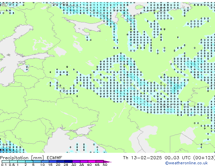Image resolution: width=215 pixels, height=166 pixels.
Task: Open the weatheronline.co.uk copyright link
Action: tap(187, 163)
